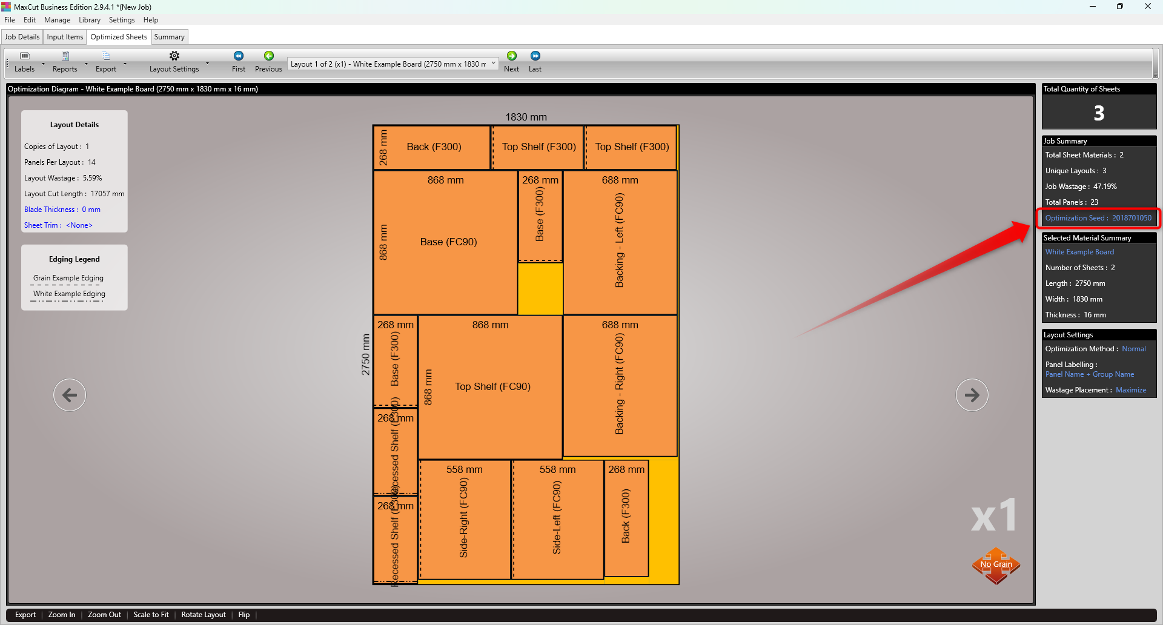Open the Reports toolbar icon
This screenshot has height=625, width=1163.
[x=65, y=56]
